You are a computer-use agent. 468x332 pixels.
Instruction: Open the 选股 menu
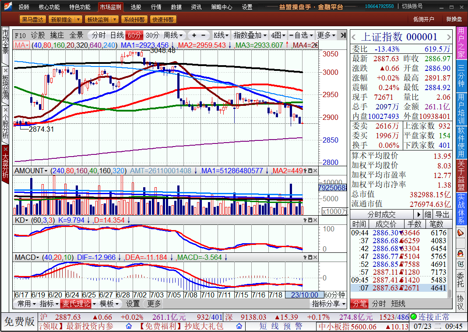tap(136, 7)
